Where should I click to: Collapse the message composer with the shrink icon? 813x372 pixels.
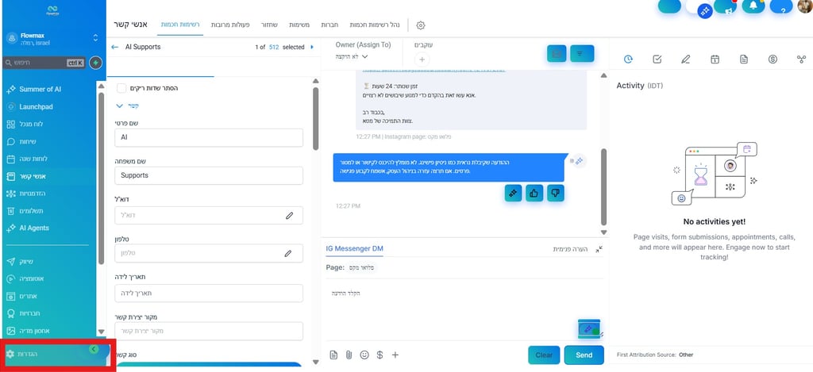[599, 249]
